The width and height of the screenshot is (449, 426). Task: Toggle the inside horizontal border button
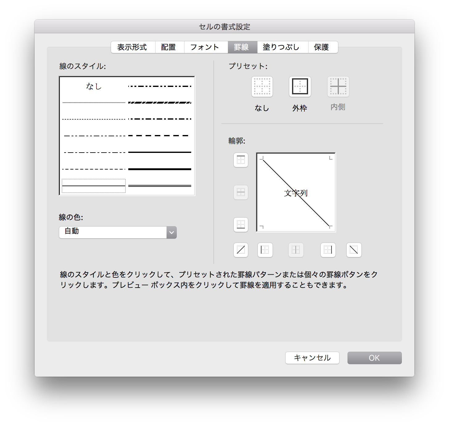(x=241, y=192)
